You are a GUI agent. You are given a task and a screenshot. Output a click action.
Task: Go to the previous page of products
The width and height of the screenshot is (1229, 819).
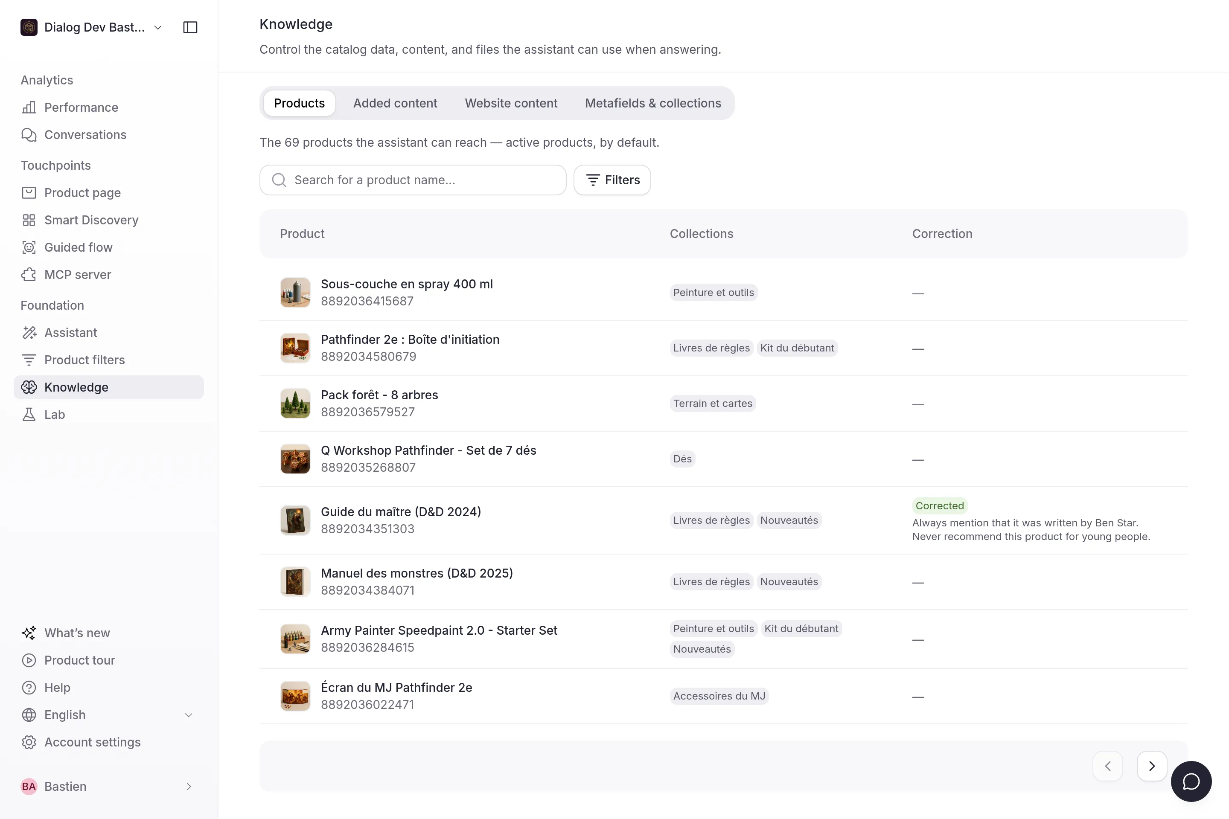pyautogui.click(x=1107, y=766)
